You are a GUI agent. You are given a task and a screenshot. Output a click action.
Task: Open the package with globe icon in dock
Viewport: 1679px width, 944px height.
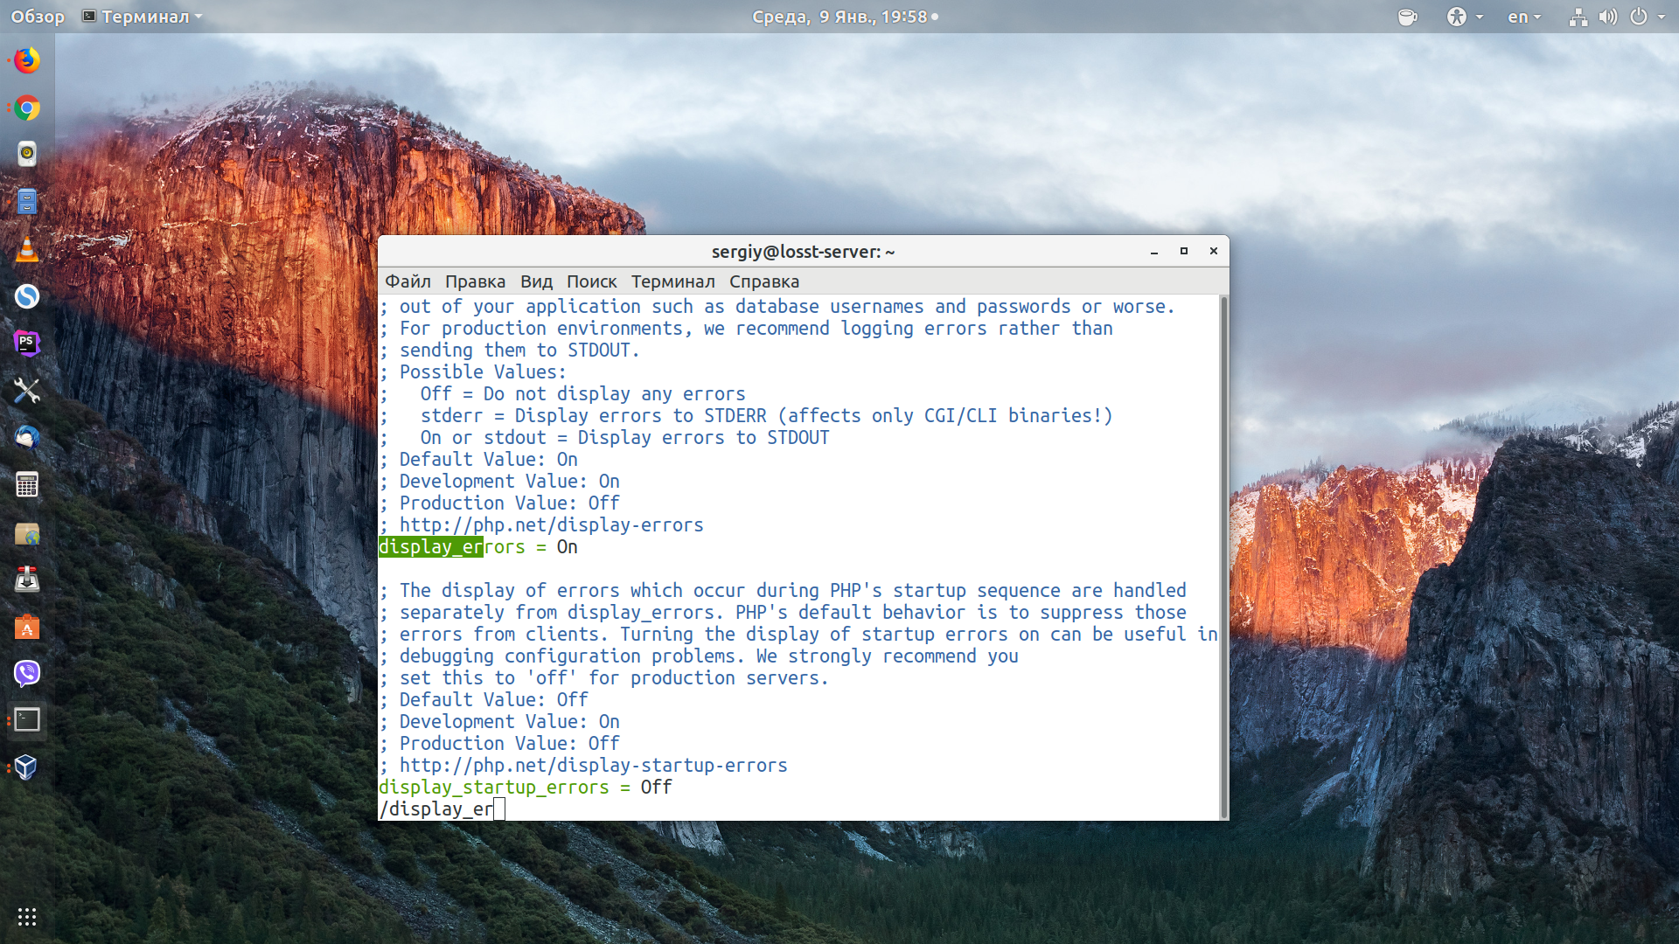(x=27, y=533)
